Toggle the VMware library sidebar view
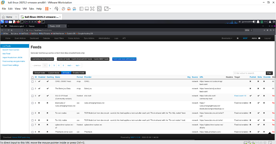276x144 pixels. (81, 9)
